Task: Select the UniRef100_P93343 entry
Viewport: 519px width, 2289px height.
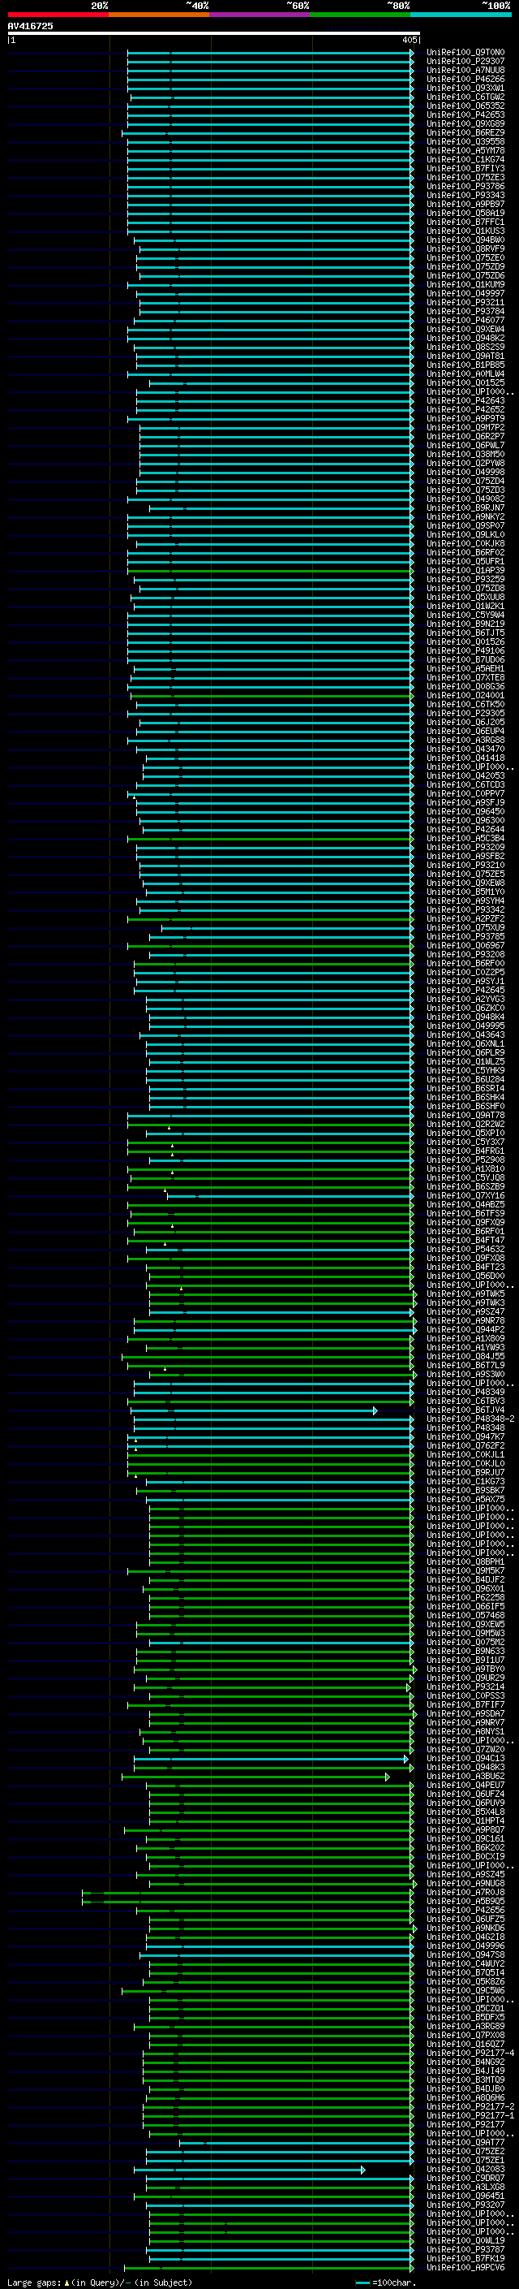Action: (465, 196)
